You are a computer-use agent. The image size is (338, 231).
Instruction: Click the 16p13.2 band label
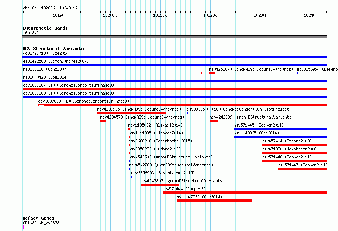[31, 33]
